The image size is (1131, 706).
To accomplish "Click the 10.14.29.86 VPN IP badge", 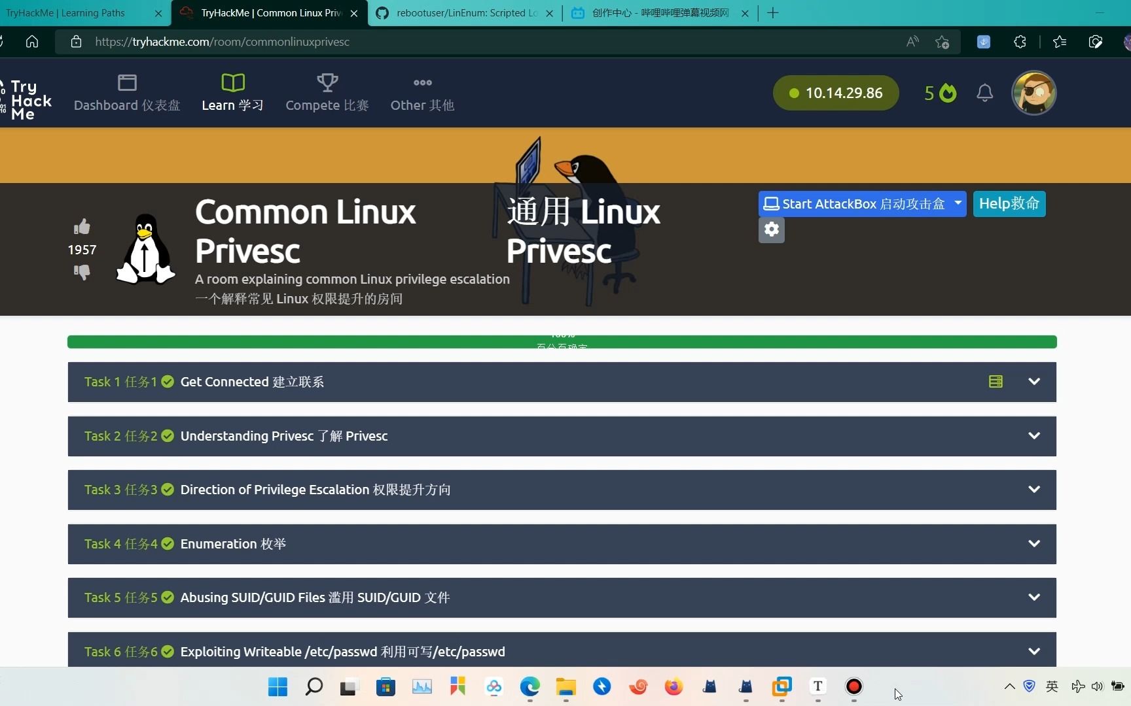I will click(836, 93).
